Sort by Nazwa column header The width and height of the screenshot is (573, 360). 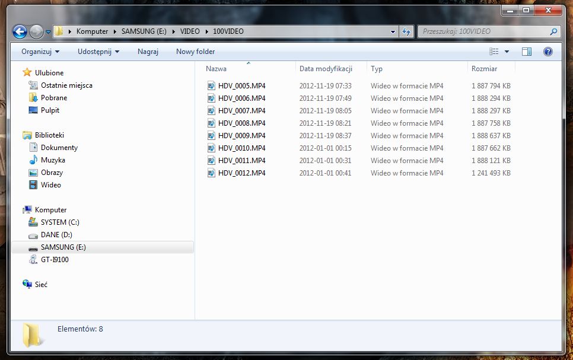click(216, 69)
